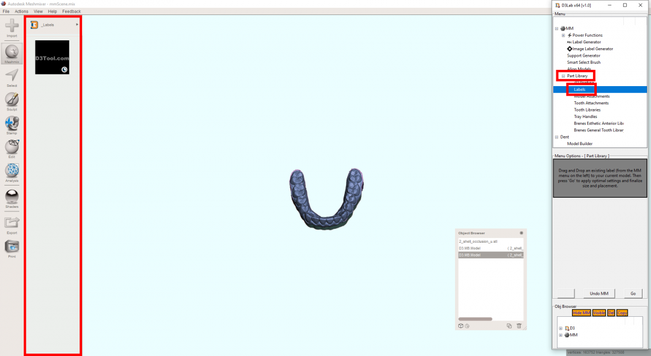The height and width of the screenshot is (356, 651).
Task: Open the Export tool
Action: (11, 222)
